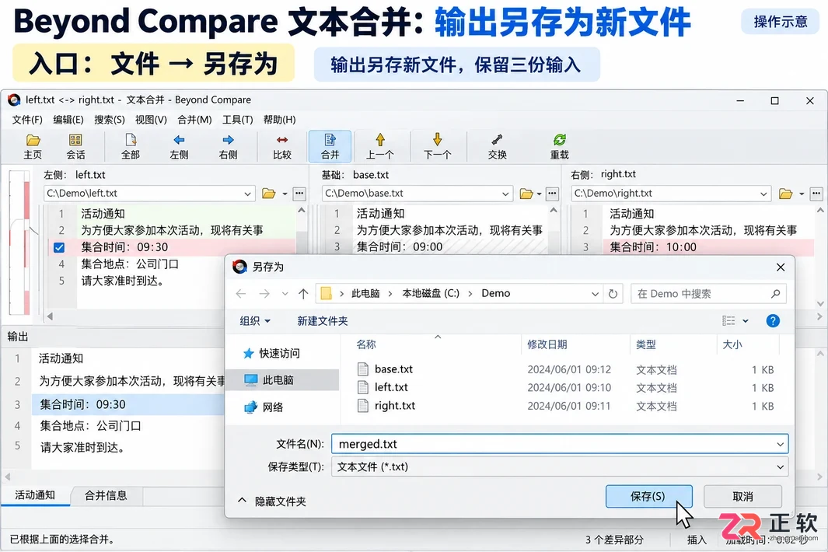Screen dimensions: 828x552
Task: Click the ellipsis button beside right.txt path
Action: 816,194
